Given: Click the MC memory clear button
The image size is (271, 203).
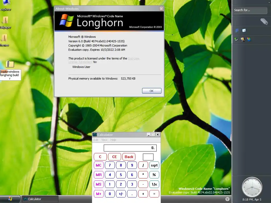Looking at the screenshot, I should [x=98, y=165].
